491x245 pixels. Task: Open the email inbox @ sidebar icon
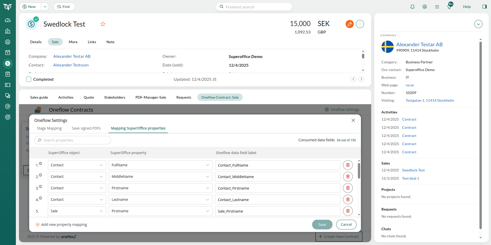pyautogui.click(x=8, y=106)
